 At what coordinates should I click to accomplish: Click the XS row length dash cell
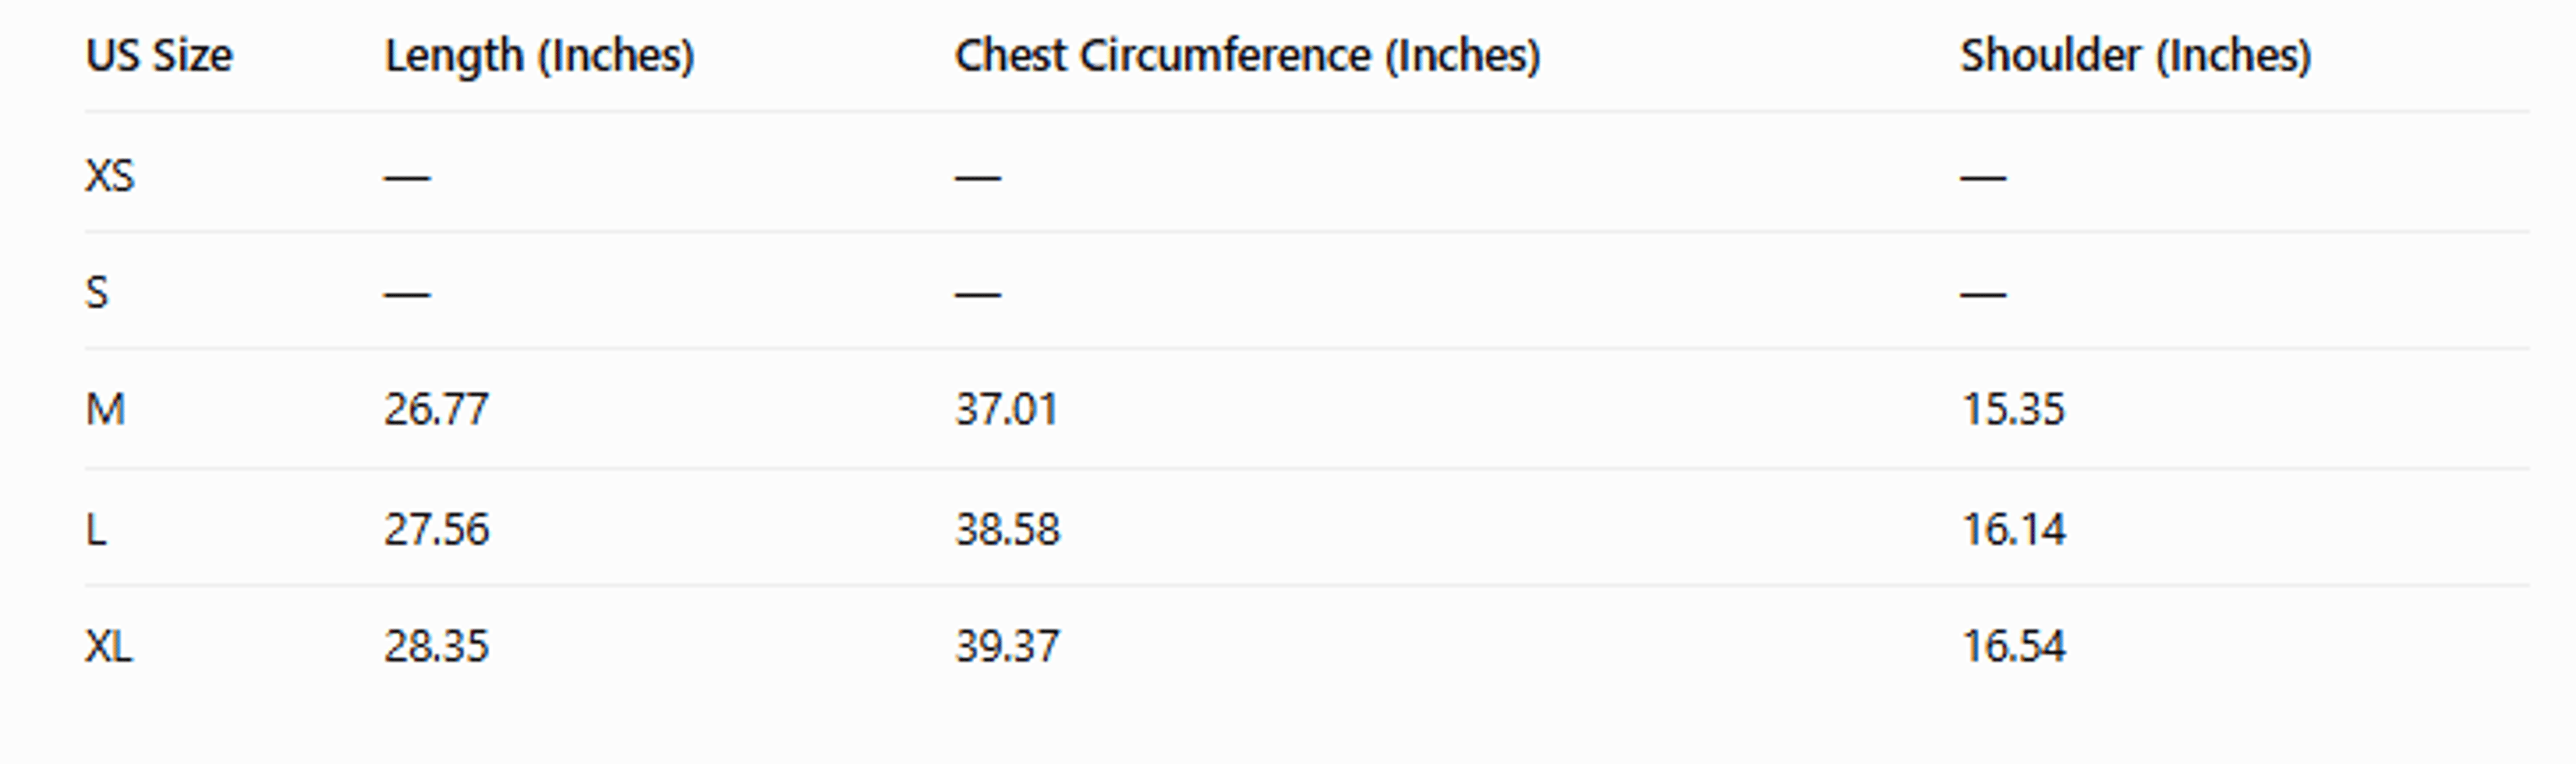click(407, 178)
